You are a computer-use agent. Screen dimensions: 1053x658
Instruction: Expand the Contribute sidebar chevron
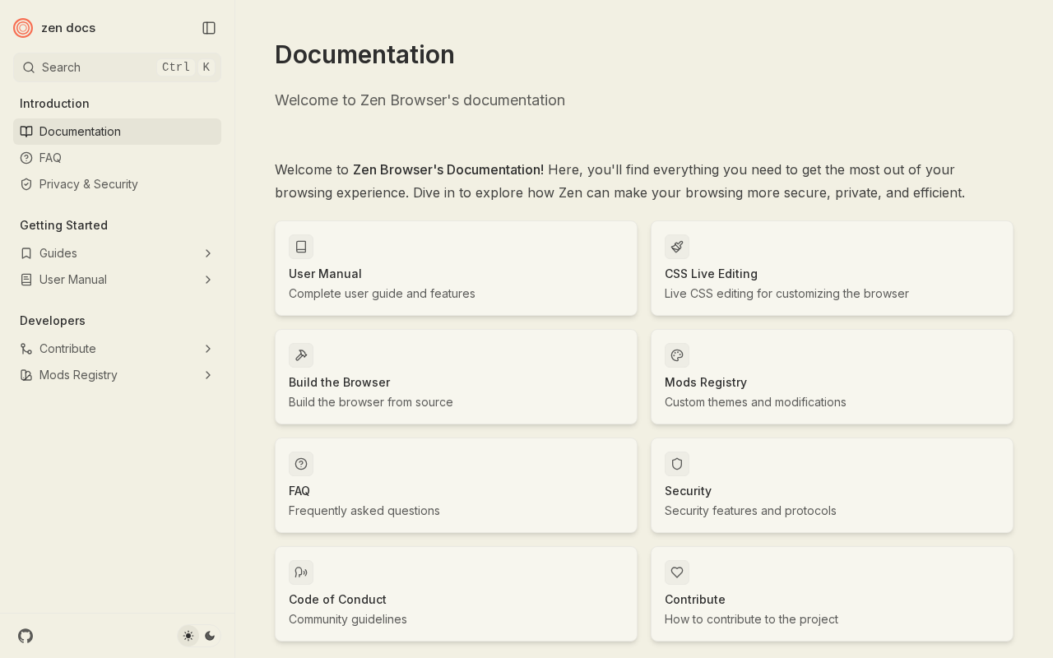(x=208, y=349)
